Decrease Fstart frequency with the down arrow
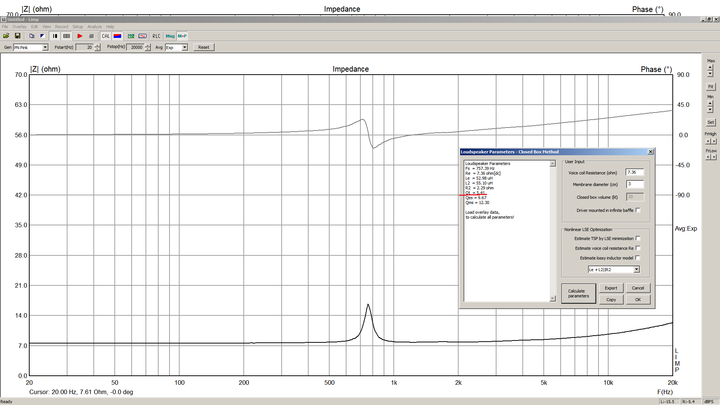This screenshot has height=405, width=720. [97, 49]
